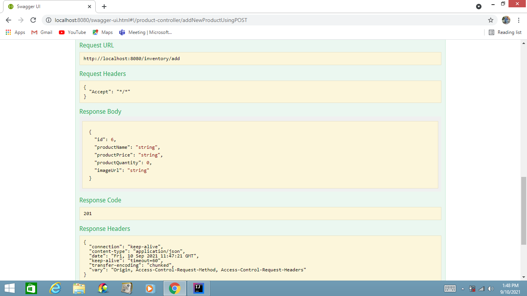The width and height of the screenshot is (527, 296).
Task: Switch to the Swagger UI browser tab
Action: [46, 7]
